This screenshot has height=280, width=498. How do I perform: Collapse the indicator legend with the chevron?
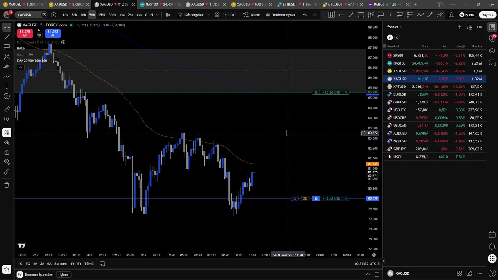pos(20,67)
